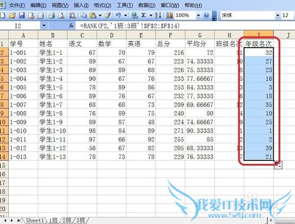This screenshot has height=224, width=295.
Task: Click the AutoSum sigma icon
Action: [x=144, y=15]
